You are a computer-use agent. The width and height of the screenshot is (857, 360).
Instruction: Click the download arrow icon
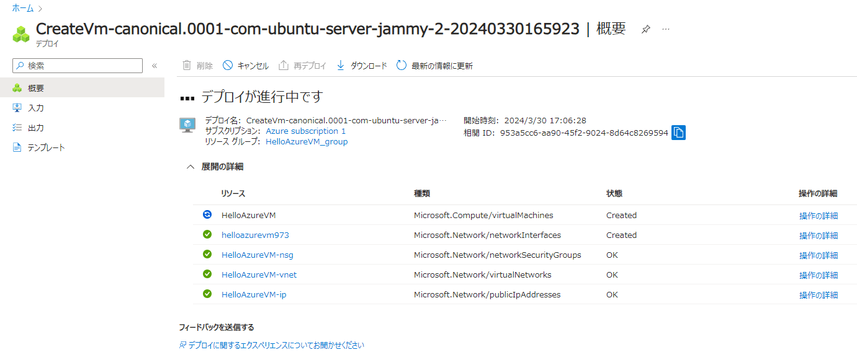coord(340,66)
